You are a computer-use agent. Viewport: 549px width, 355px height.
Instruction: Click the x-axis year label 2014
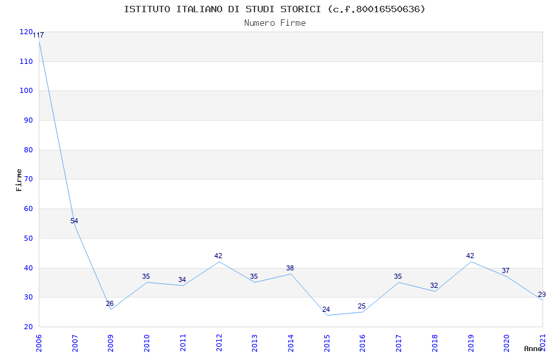click(291, 343)
